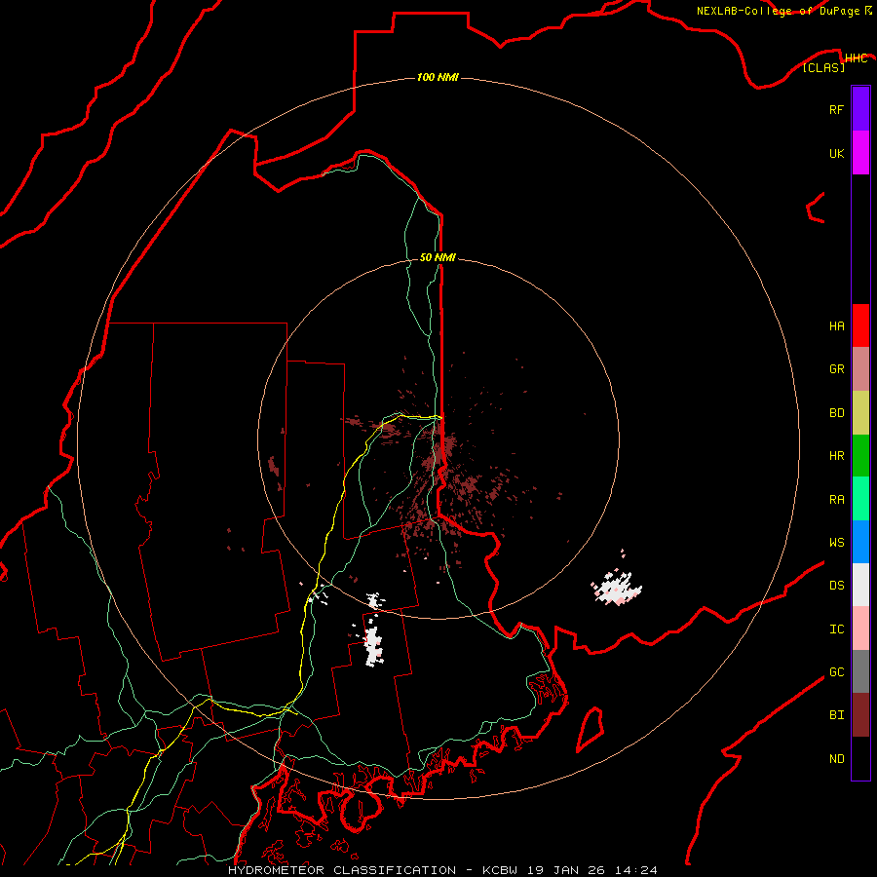This screenshot has height=877, width=877.
Task: Pick the HR green legend swatch
Action: (860, 456)
